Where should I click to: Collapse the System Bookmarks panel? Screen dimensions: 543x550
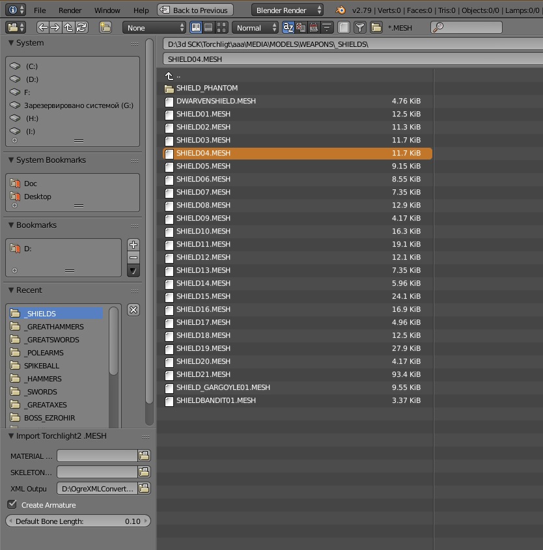pyautogui.click(x=12, y=160)
